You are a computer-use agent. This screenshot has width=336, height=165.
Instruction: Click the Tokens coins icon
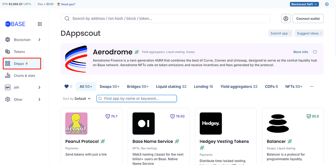tap(8, 51)
